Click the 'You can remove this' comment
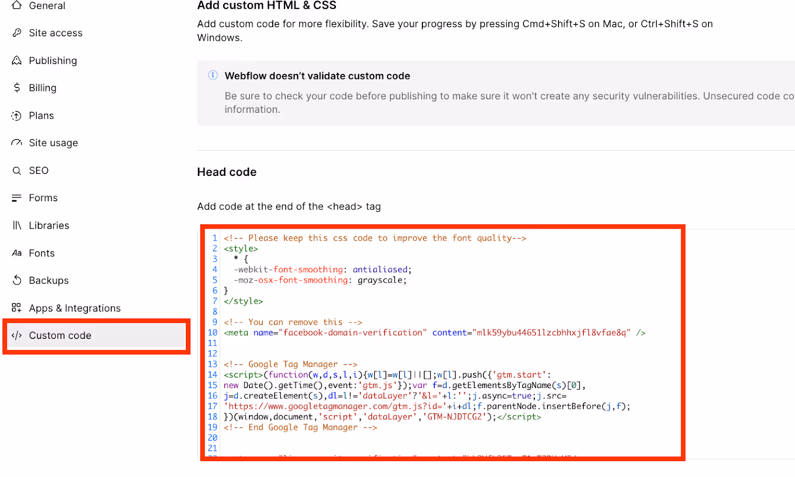Screen dimensions: 795x477 [293, 322]
